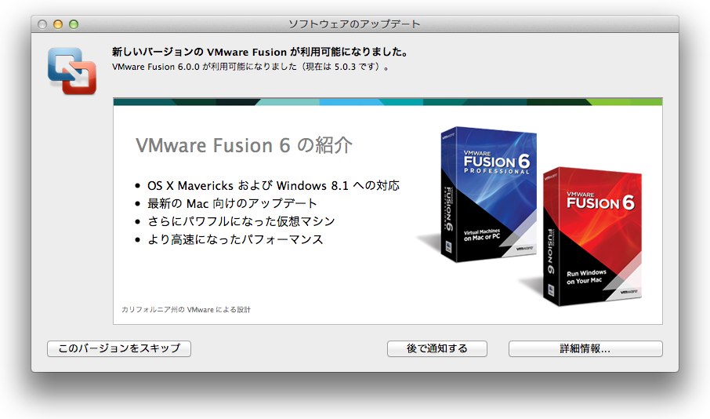
Task: Click the カリフォルニア州の VMware footer text
Action: [186, 309]
